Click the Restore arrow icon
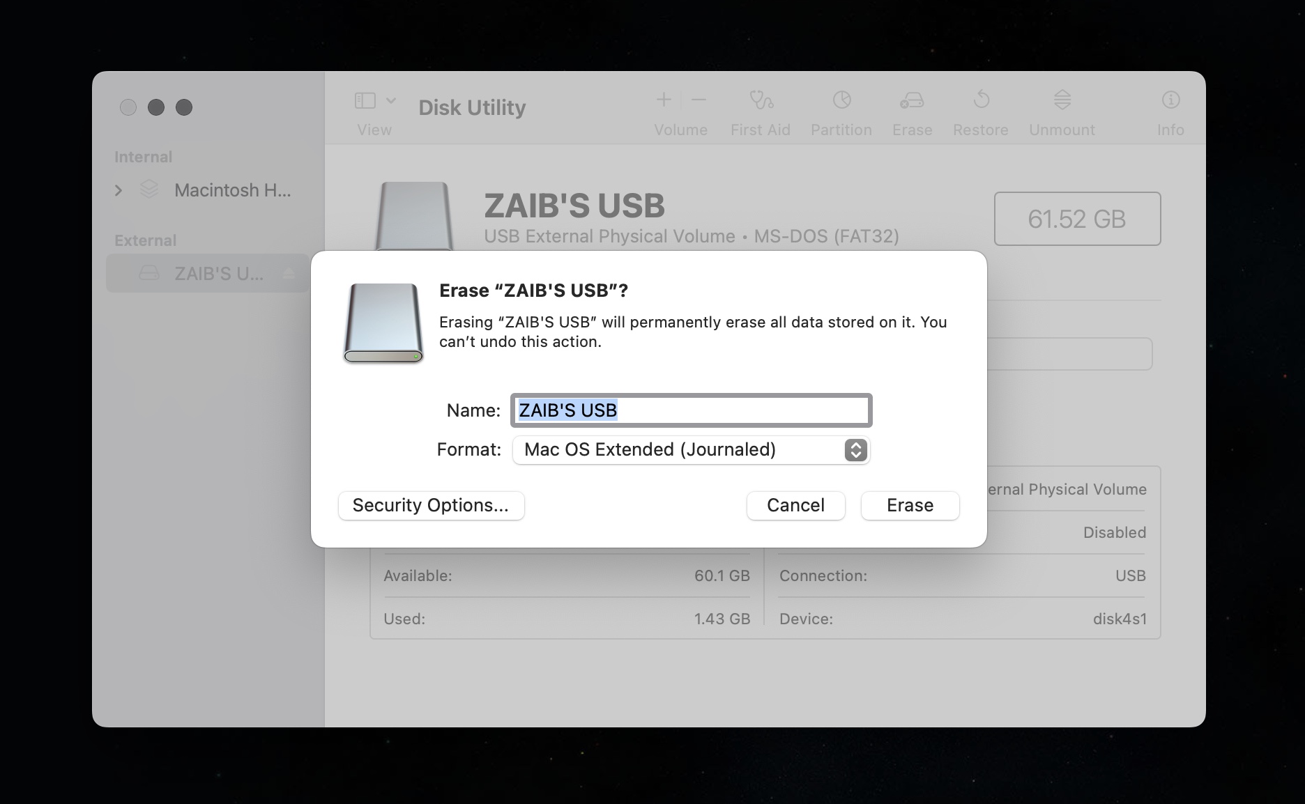This screenshot has width=1305, height=804. (x=981, y=100)
